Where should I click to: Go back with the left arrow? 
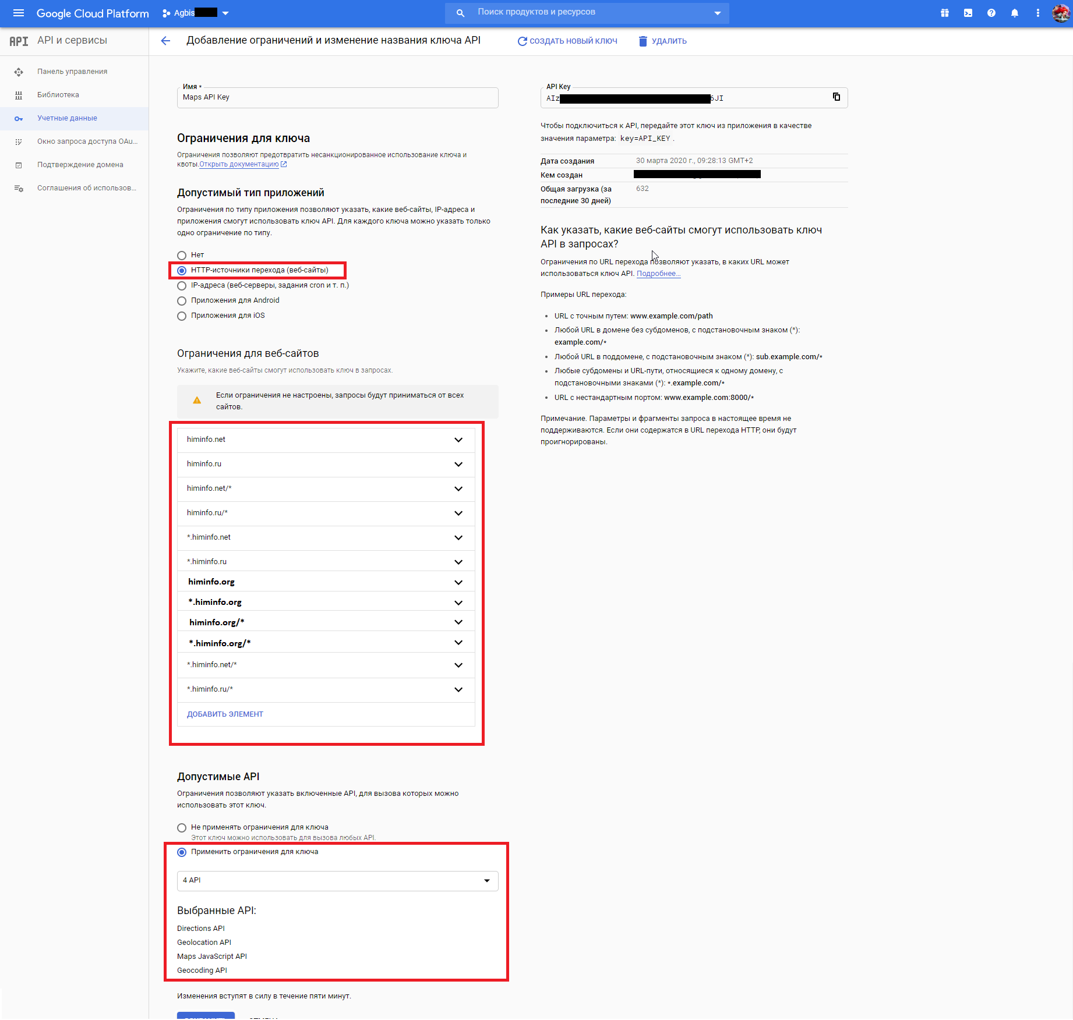(165, 41)
